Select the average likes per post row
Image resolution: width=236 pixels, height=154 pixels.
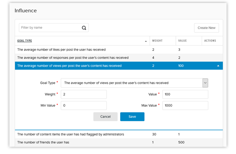point(119,50)
